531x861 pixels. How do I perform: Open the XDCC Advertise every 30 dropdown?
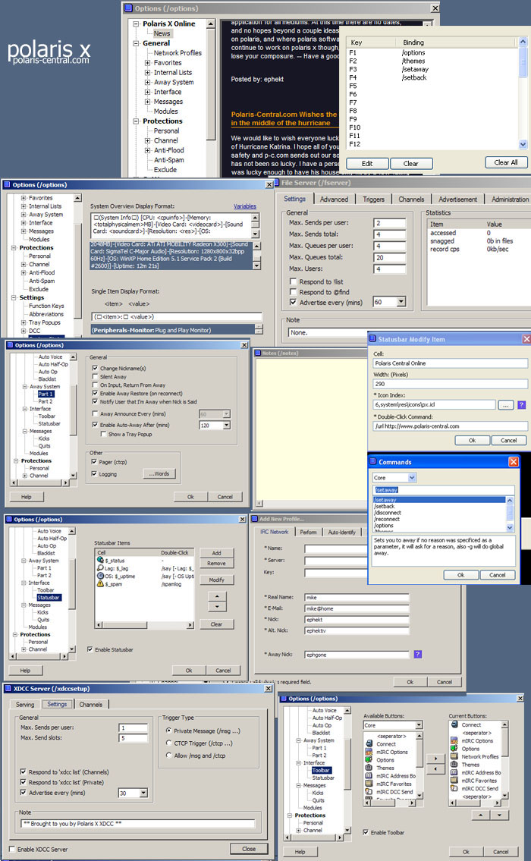[x=143, y=793]
